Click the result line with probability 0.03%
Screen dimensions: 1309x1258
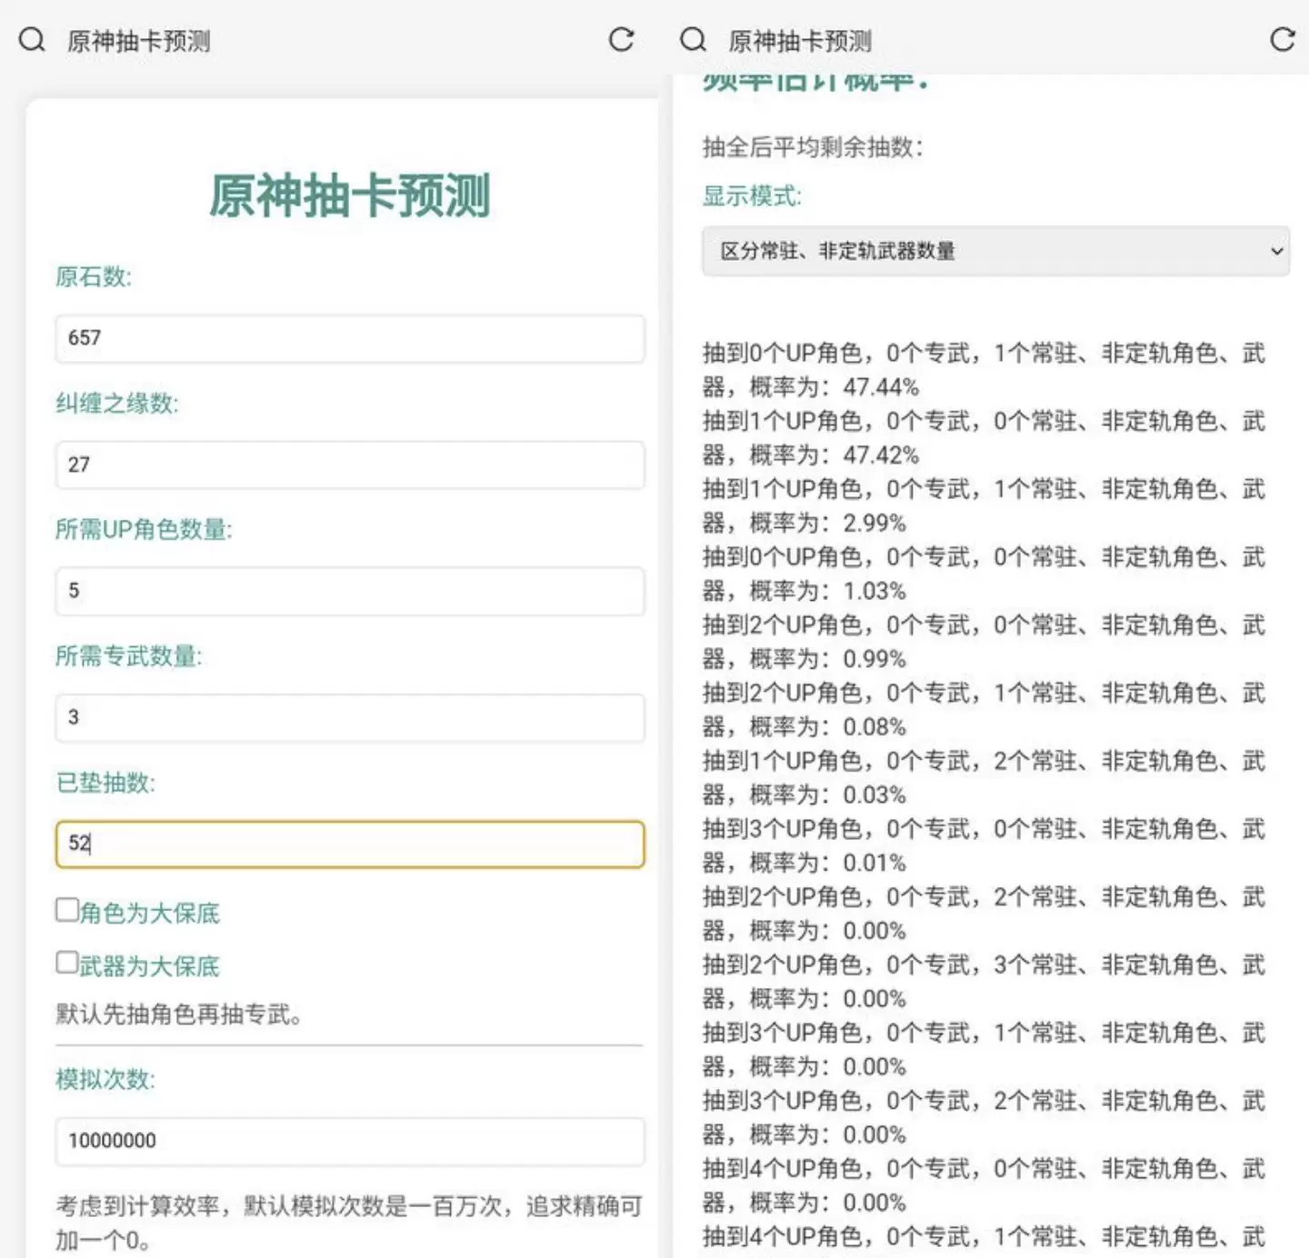pos(984,777)
